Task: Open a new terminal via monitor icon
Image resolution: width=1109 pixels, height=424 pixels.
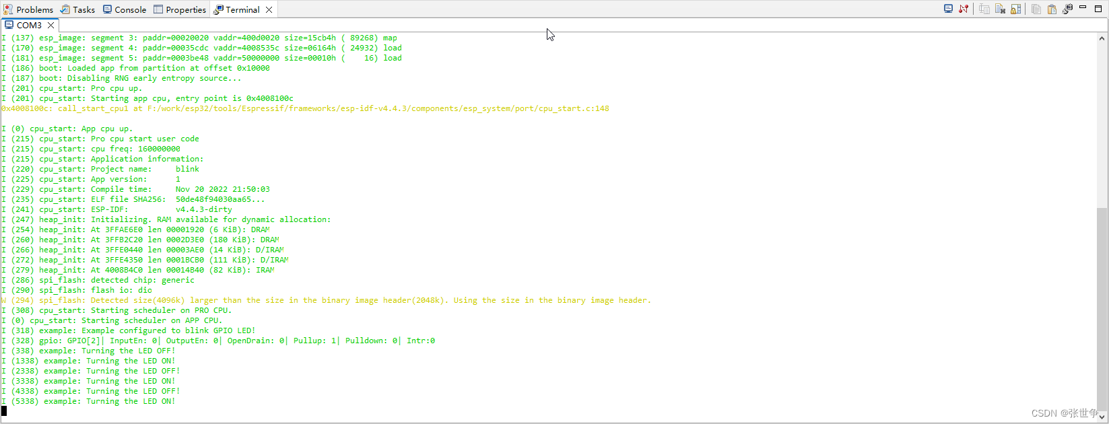Action: 948,9
